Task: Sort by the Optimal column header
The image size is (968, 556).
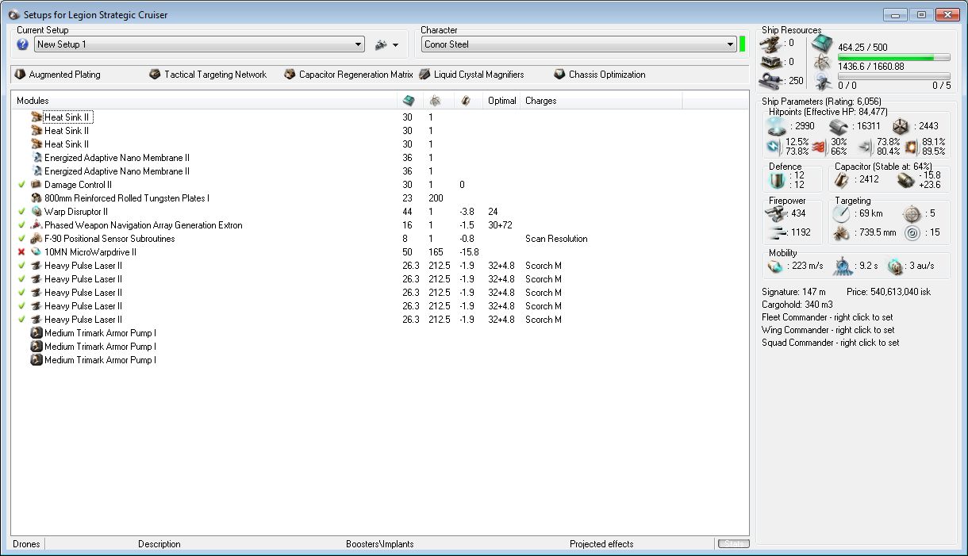Action: [x=502, y=101]
